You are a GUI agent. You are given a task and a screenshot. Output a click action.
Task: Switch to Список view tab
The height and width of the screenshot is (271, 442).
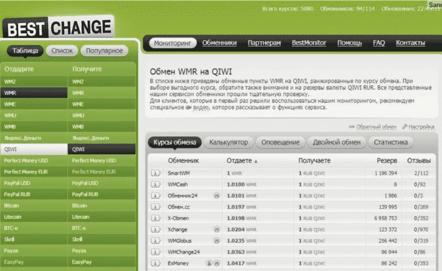tap(62, 51)
